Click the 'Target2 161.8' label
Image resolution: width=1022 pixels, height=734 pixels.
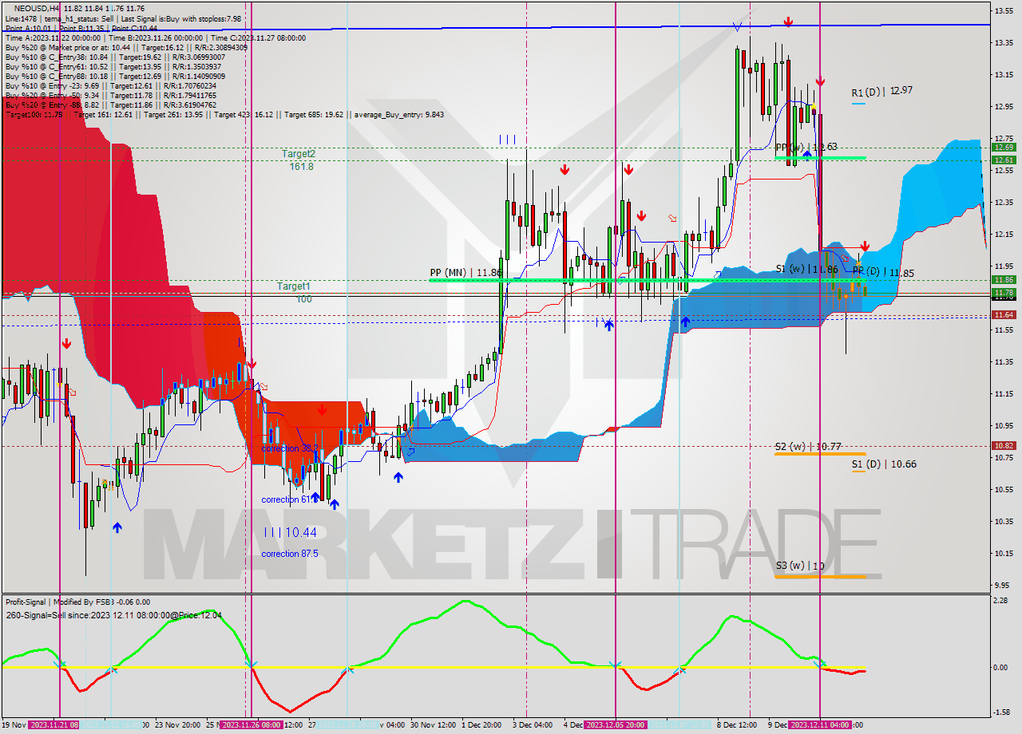(x=299, y=160)
